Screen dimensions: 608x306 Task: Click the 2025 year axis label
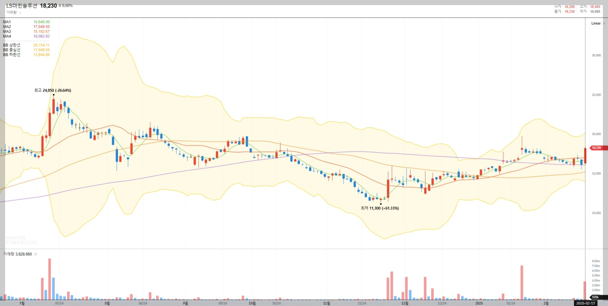479,303
